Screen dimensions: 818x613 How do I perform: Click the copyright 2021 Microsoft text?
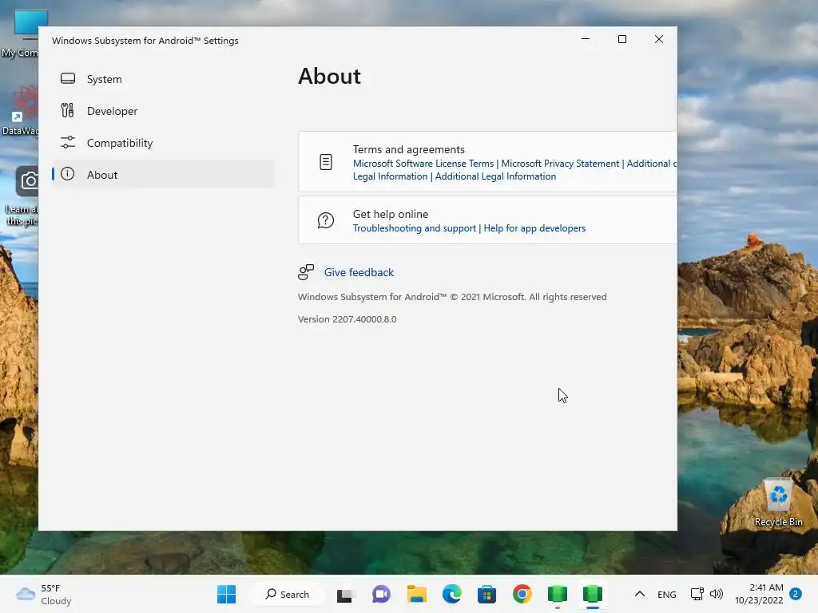[452, 297]
